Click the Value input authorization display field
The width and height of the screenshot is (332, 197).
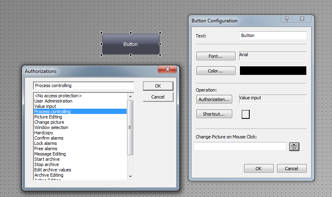(x=273, y=99)
